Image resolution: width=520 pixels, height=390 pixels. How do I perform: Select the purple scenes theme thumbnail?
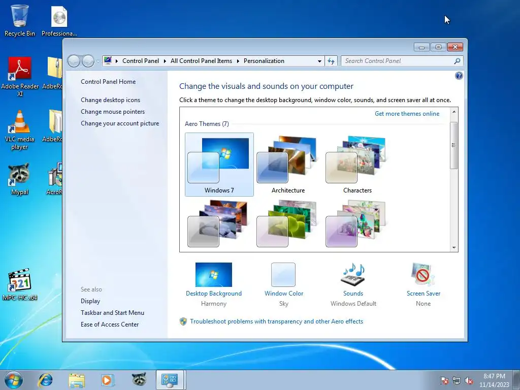(x=355, y=223)
